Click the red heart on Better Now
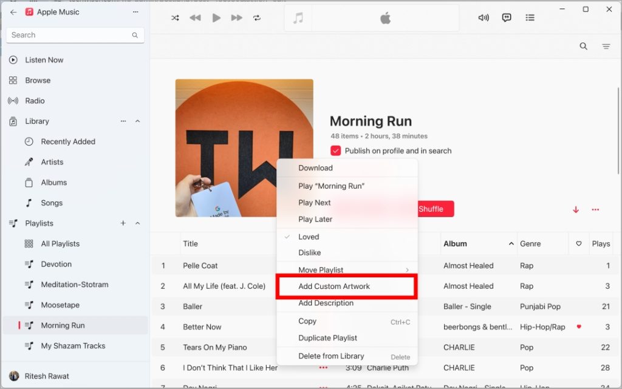This screenshot has height=389, width=622. point(578,326)
